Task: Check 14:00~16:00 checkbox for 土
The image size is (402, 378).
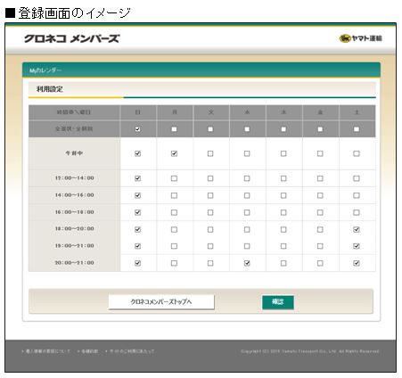Action: click(x=357, y=195)
